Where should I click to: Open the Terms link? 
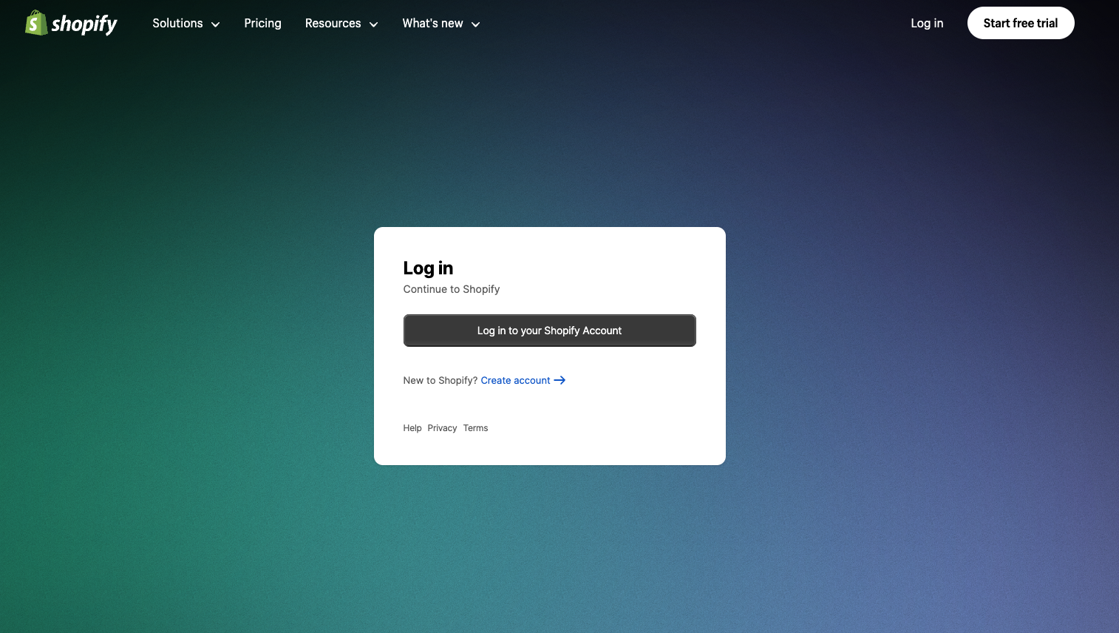[475, 428]
